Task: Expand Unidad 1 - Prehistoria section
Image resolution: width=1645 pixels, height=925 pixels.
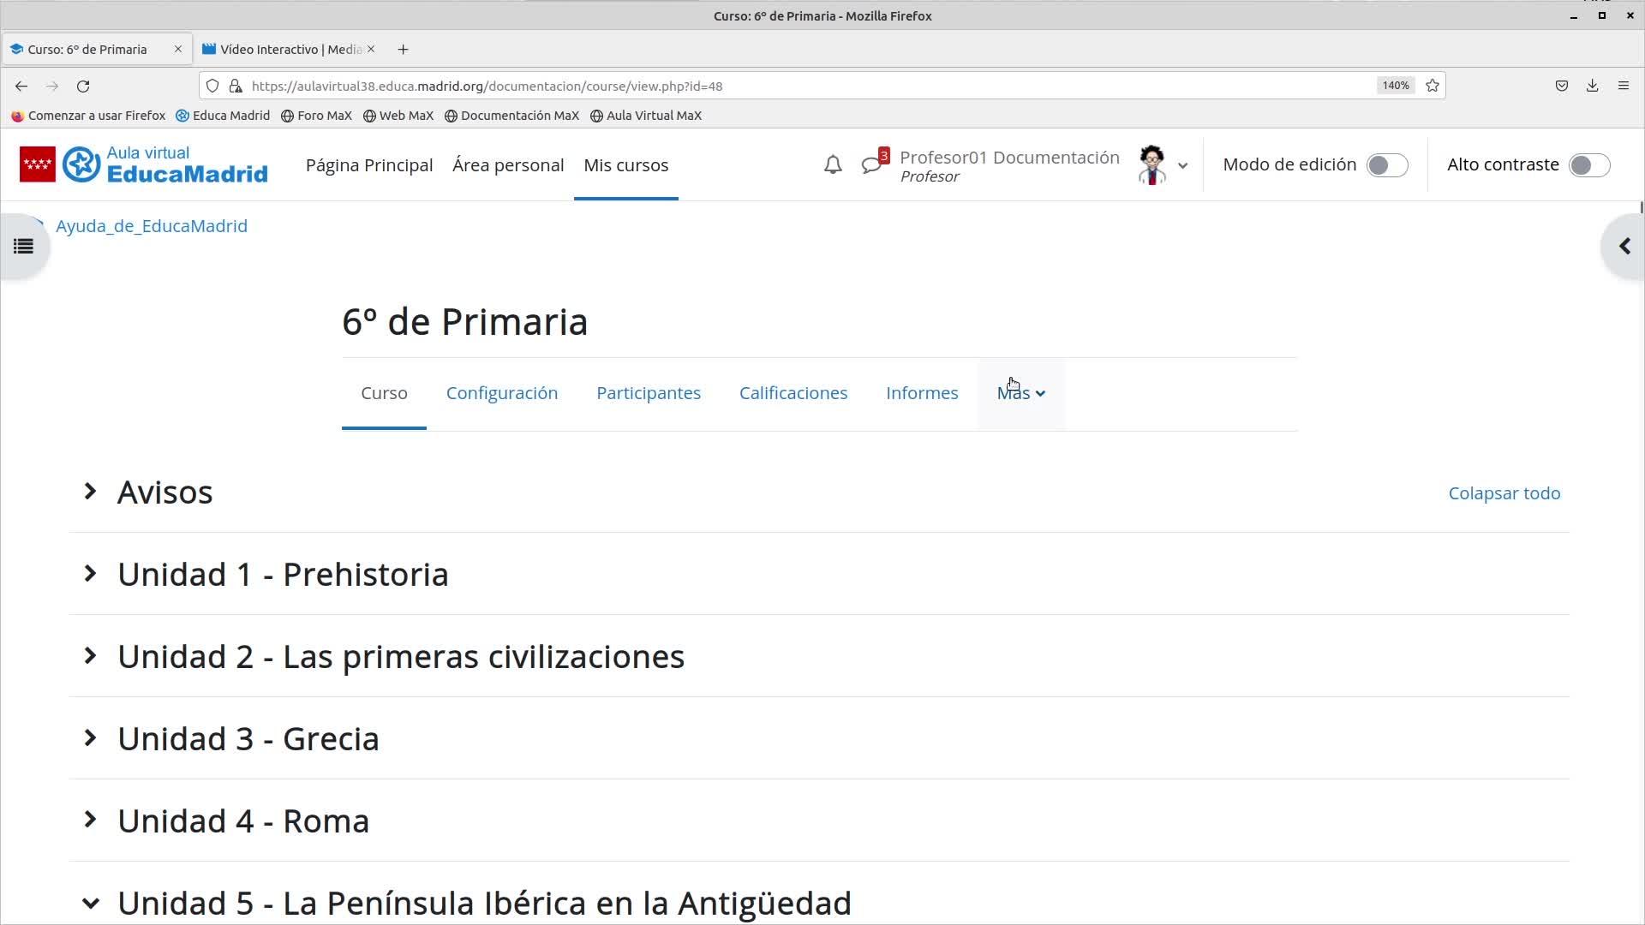Action: click(x=90, y=574)
